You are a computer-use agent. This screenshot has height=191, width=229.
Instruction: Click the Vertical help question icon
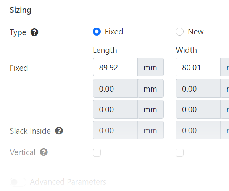click(44, 152)
